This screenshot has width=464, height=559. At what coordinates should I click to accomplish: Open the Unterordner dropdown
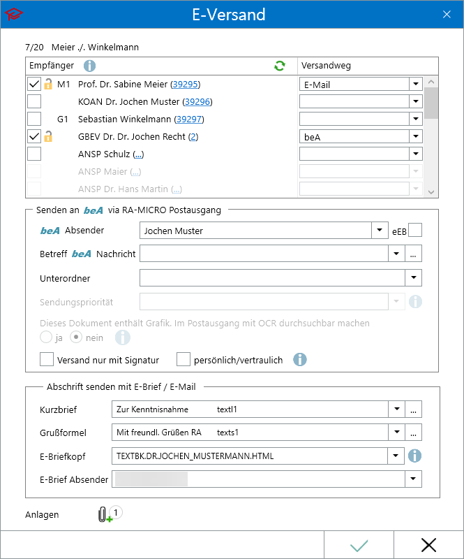click(x=414, y=277)
